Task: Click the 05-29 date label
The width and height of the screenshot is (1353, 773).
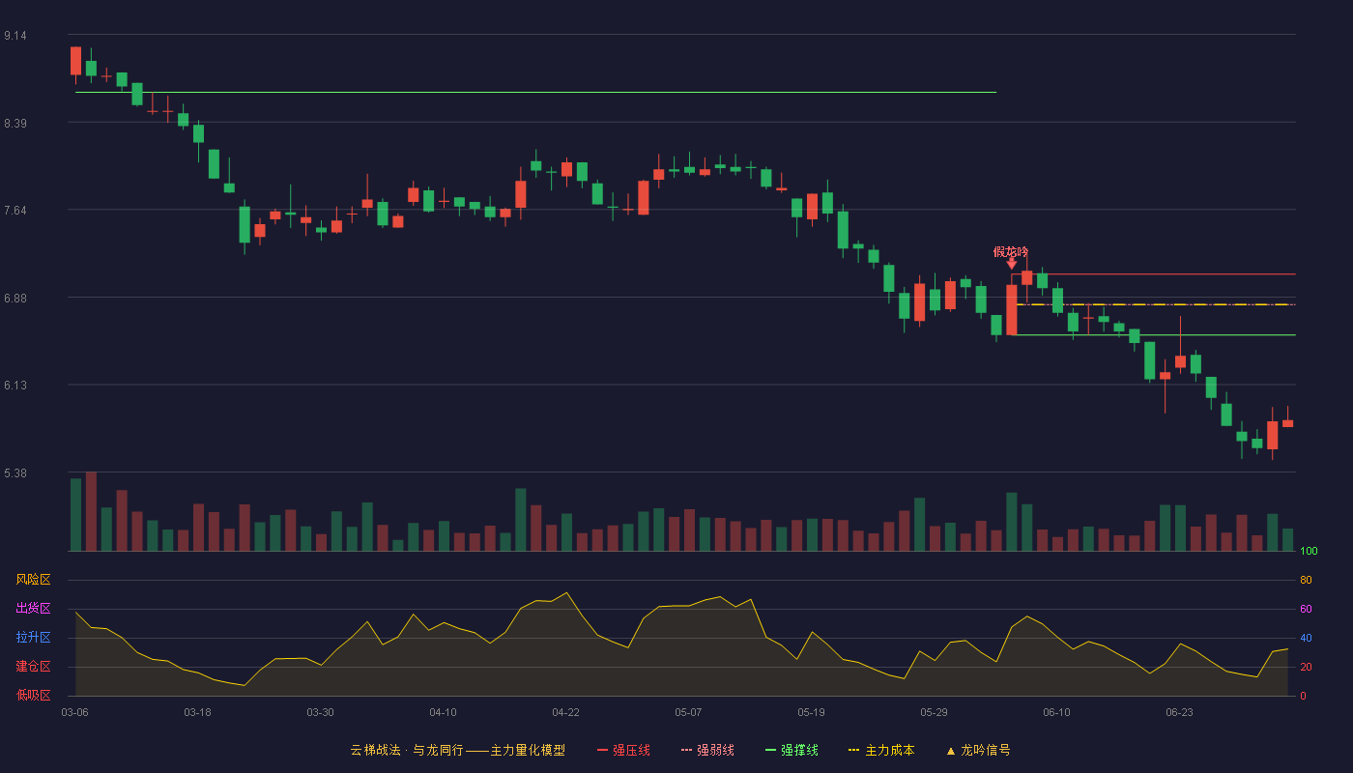Action: pyautogui.click(x=934, y=712)
